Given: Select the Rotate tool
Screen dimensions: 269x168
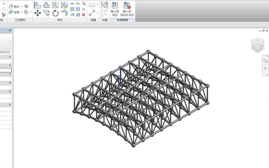Looking at the screenshot, I should pos(55,13).
